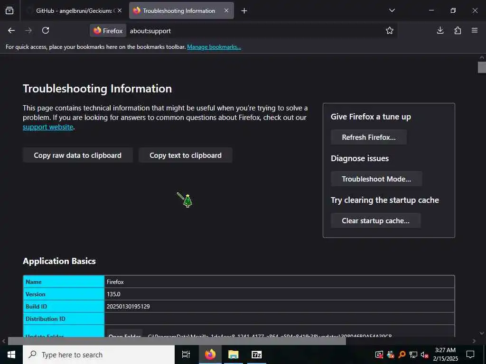486x364 pixels.
Task: Open a new tab with plus icon
Action: 244,11
